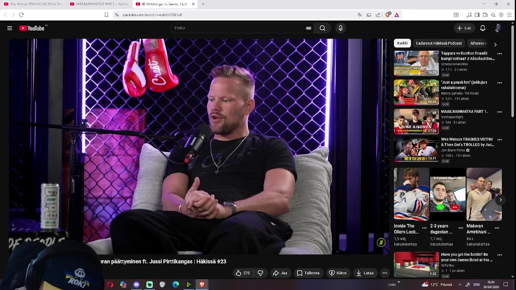Click the Tallenna save button
Screen dimensions: 516x290
[x=308, y=273]
